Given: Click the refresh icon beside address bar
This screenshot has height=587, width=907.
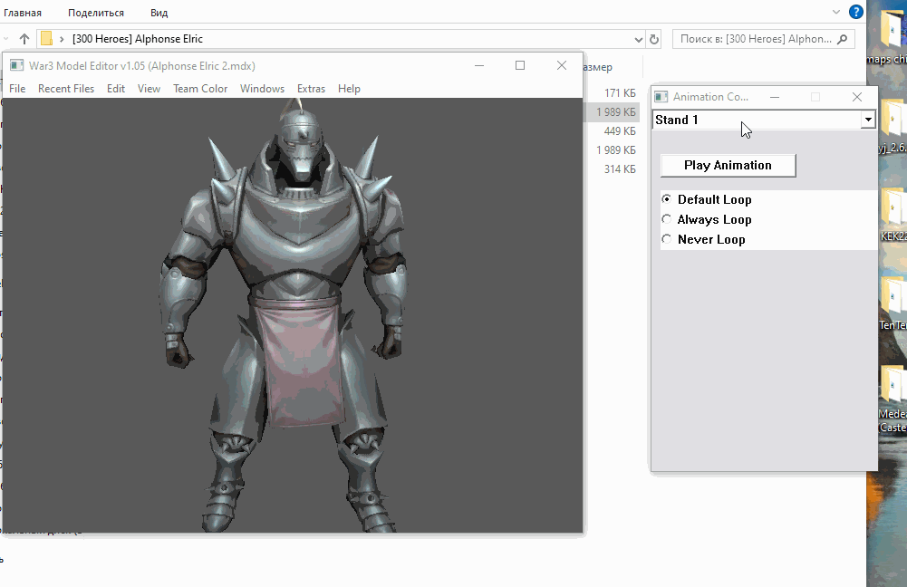Looking at the screenshot, I should [654, 39].
